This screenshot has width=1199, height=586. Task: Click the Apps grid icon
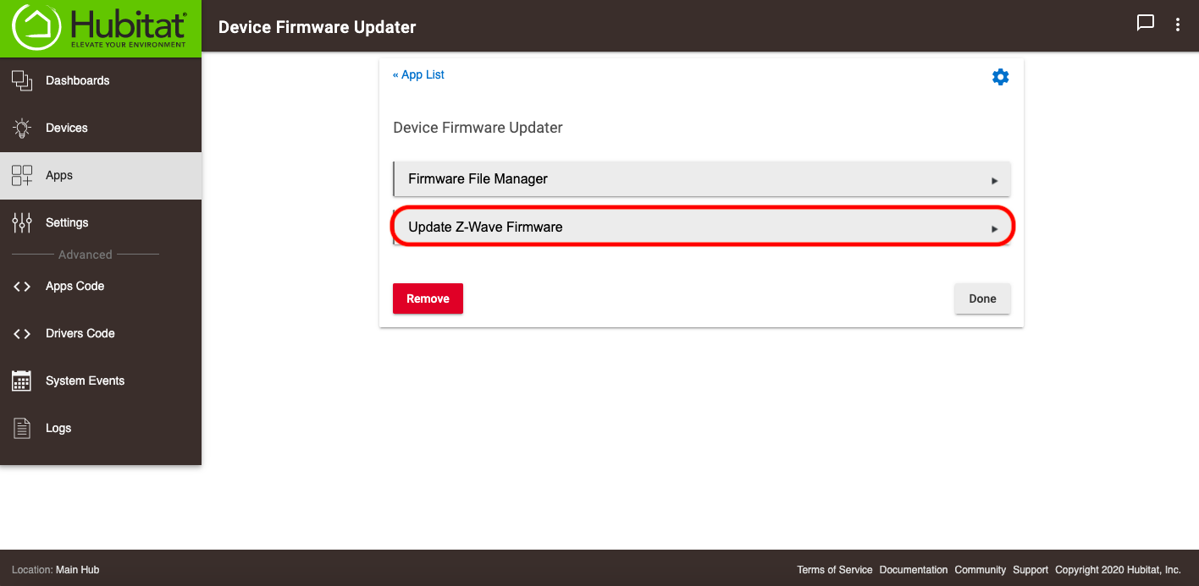(x=22, y=175)
